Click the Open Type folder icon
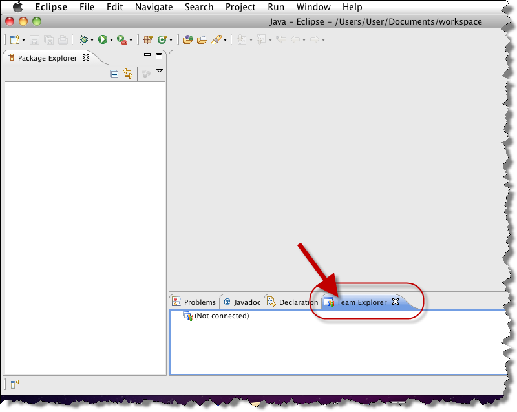This screenshot has height=412, width=517. 188,39
